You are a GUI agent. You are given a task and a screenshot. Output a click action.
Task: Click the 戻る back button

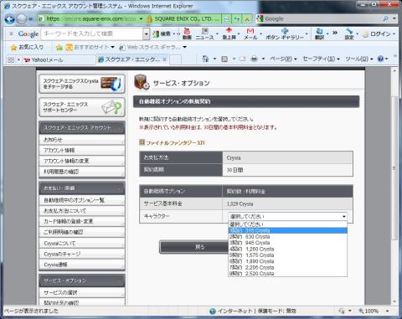click(194, 247)
